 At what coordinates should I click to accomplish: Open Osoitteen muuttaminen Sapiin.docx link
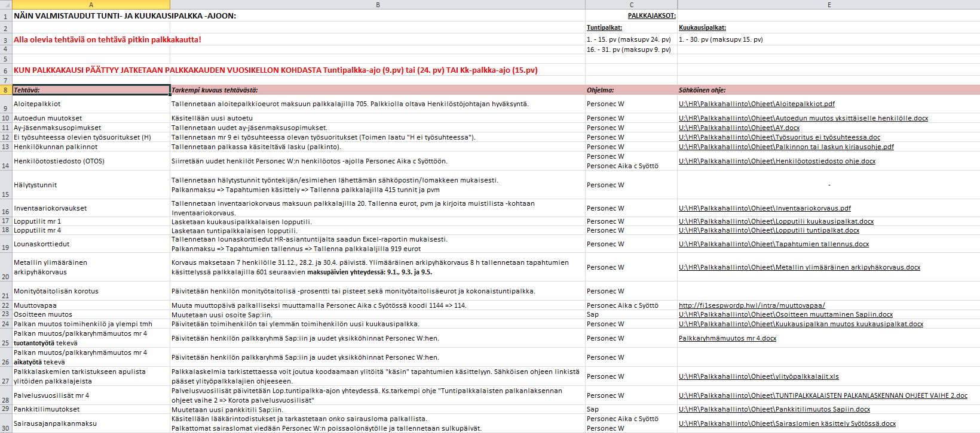pyautogui.click(x=786, y=314)
